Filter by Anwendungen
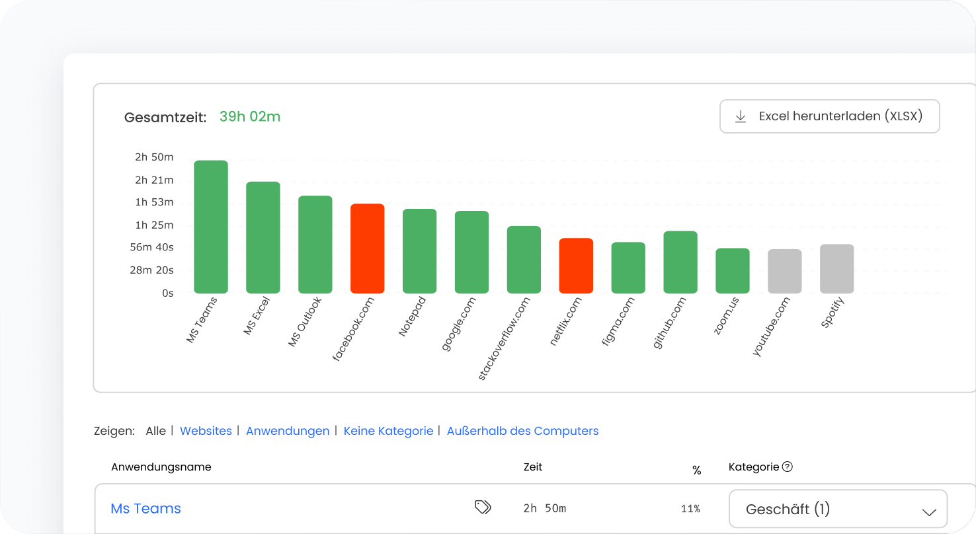Image resolution: width=976 pixels, height=534 pixels. (x=288, y=431)
